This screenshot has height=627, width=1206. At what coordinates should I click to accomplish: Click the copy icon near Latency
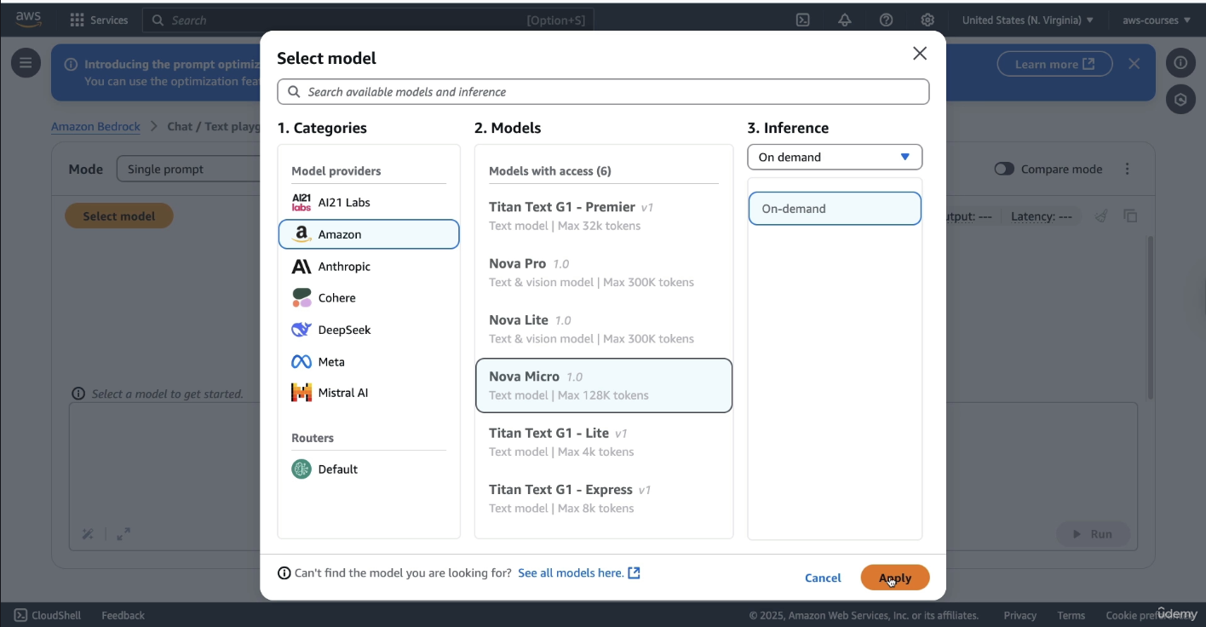[x=1130, y=216]
